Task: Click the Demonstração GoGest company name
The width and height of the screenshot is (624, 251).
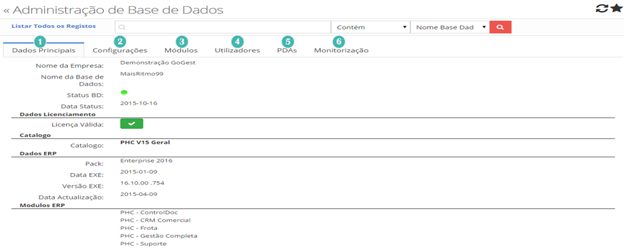Action: [158, 62]
